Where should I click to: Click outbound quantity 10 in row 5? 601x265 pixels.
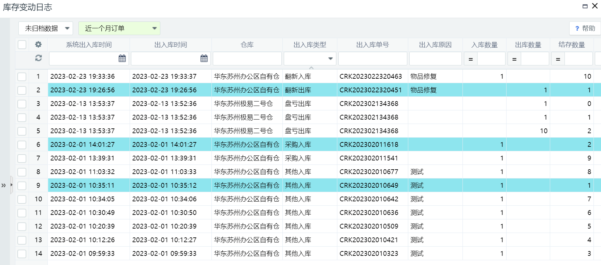click(544, 131)
